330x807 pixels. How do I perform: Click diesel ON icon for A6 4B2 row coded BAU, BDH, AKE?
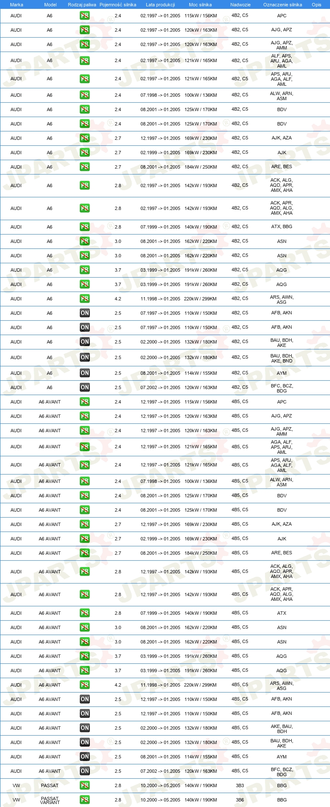click(85, 342)
